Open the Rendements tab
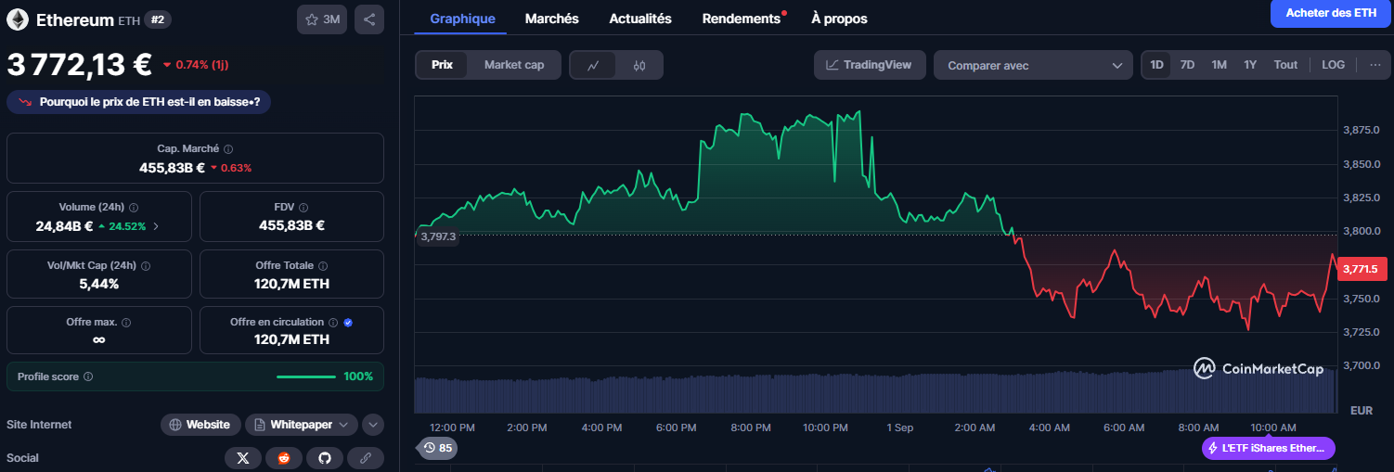 coord(741,19)
